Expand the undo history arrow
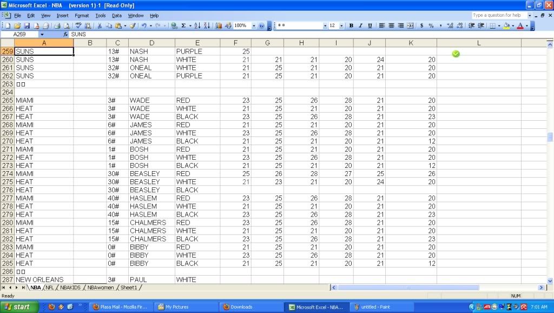 150,26
